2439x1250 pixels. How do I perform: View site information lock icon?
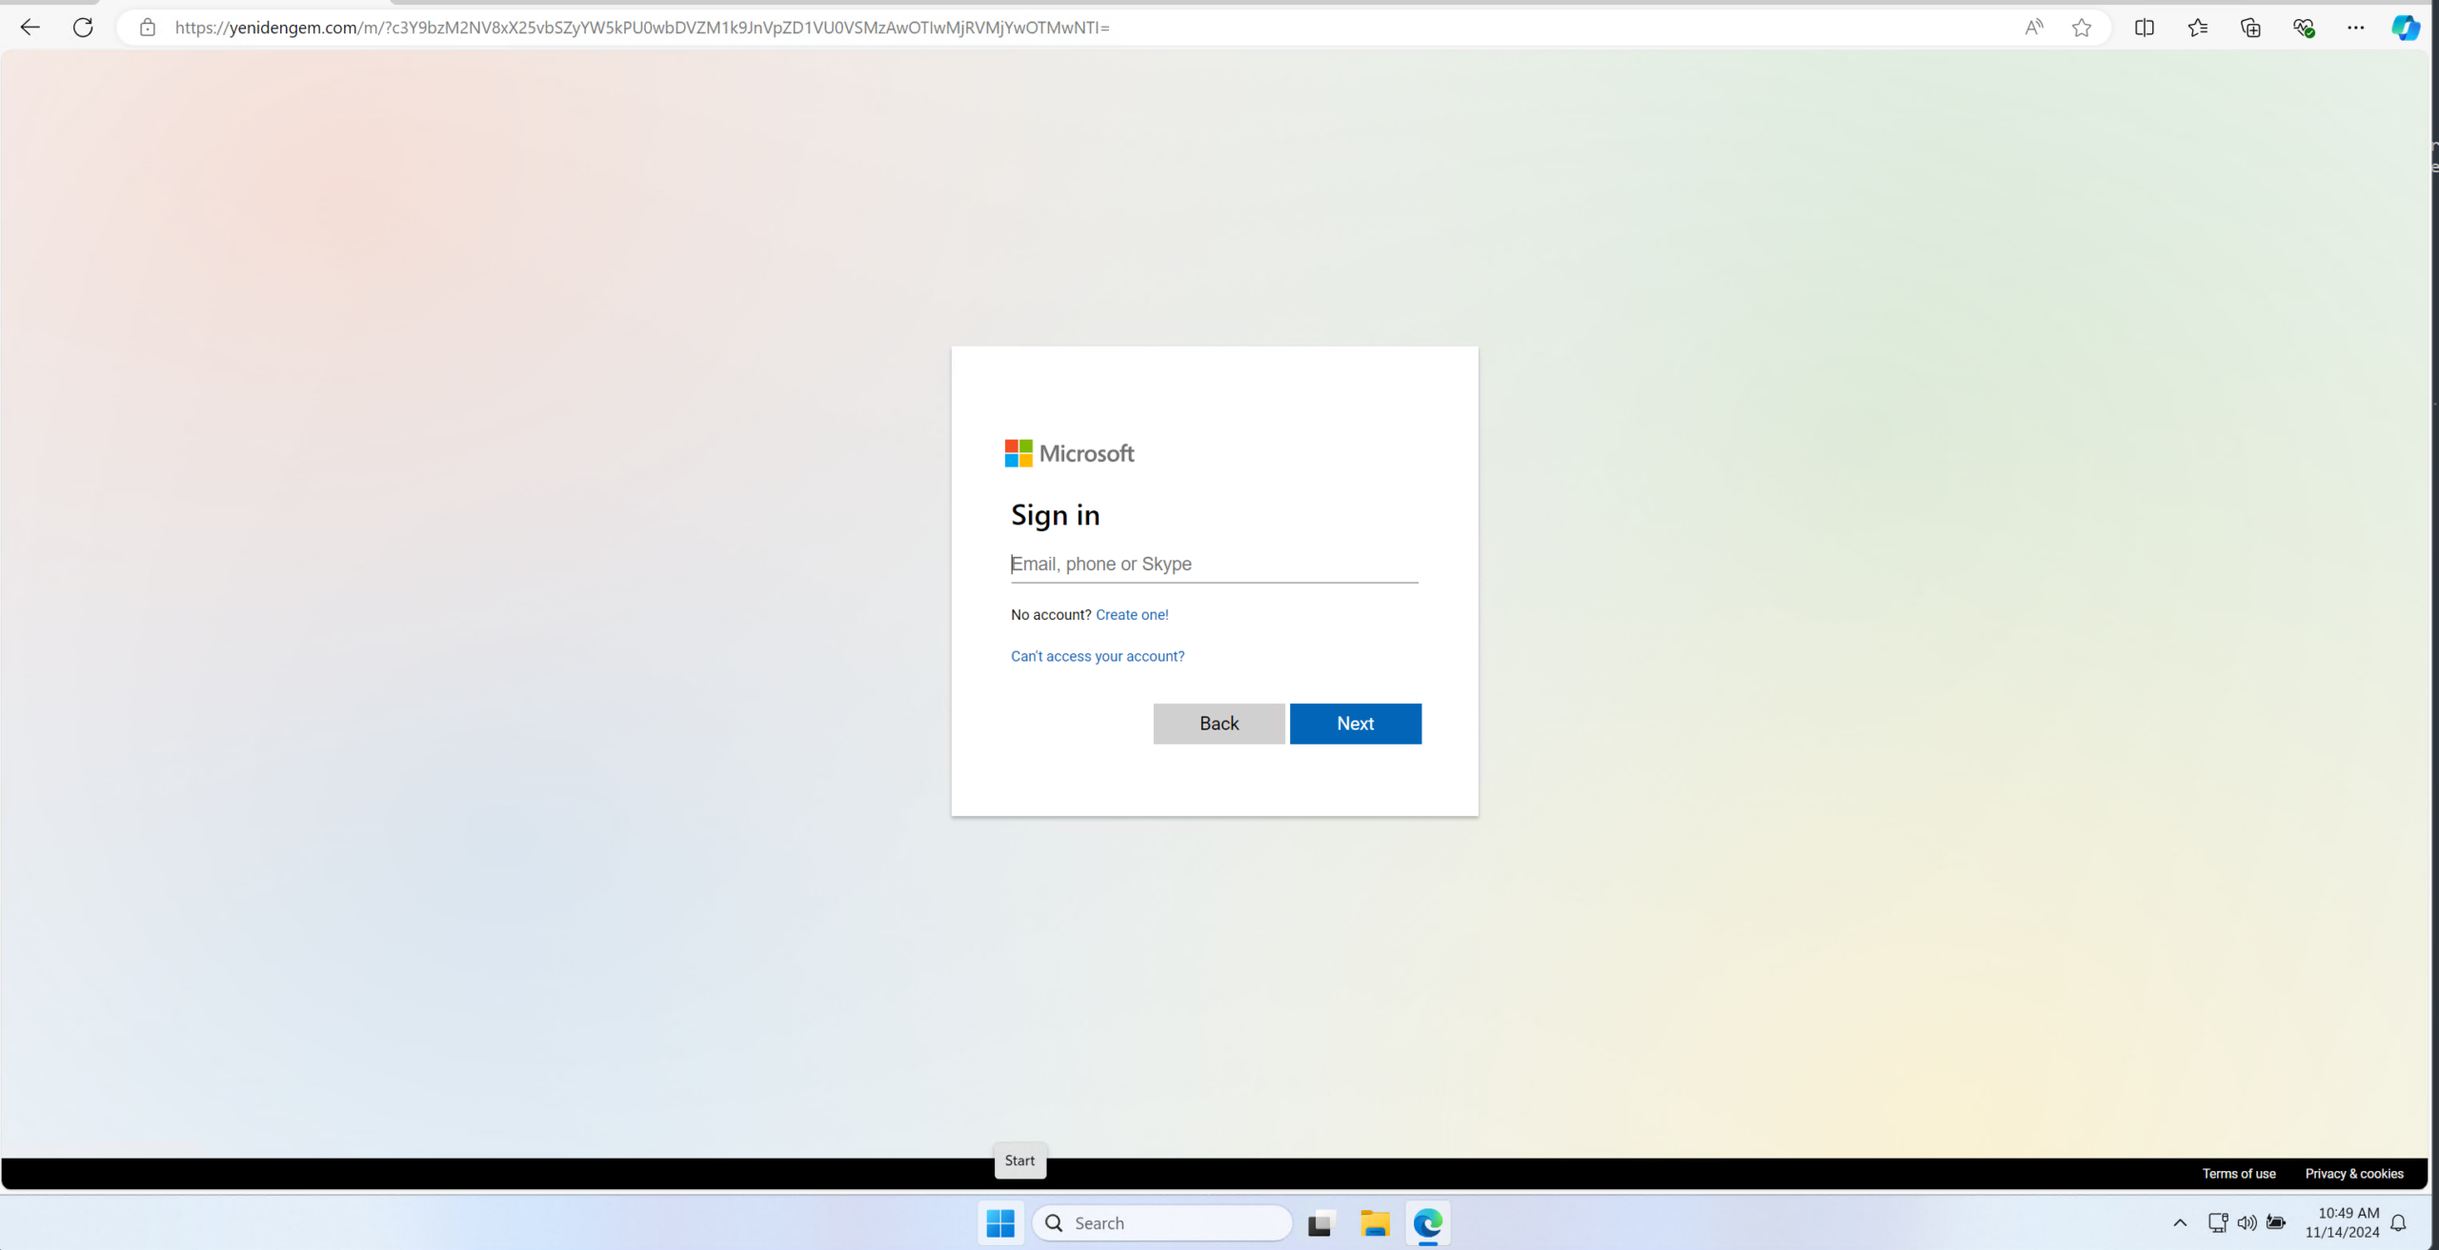pos(147,28)
